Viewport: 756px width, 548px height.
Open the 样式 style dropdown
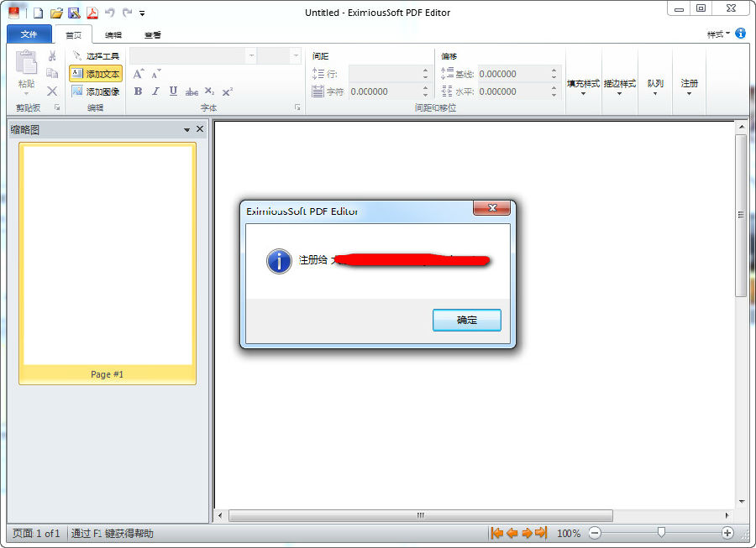pos(718,34)
